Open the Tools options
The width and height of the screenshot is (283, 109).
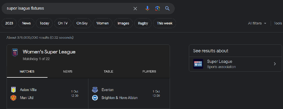point(278,23)
